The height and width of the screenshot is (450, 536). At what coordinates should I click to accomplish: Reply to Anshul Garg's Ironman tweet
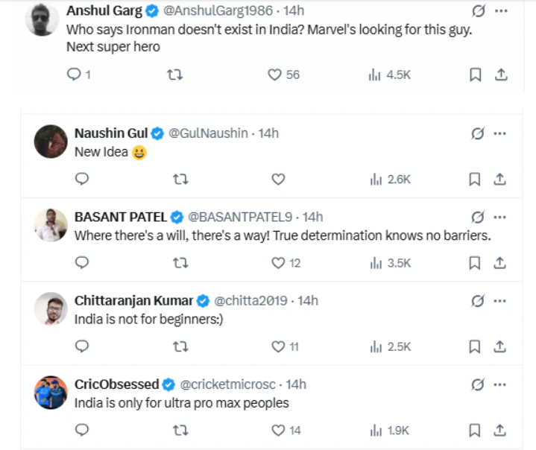[x=74, y=75]
